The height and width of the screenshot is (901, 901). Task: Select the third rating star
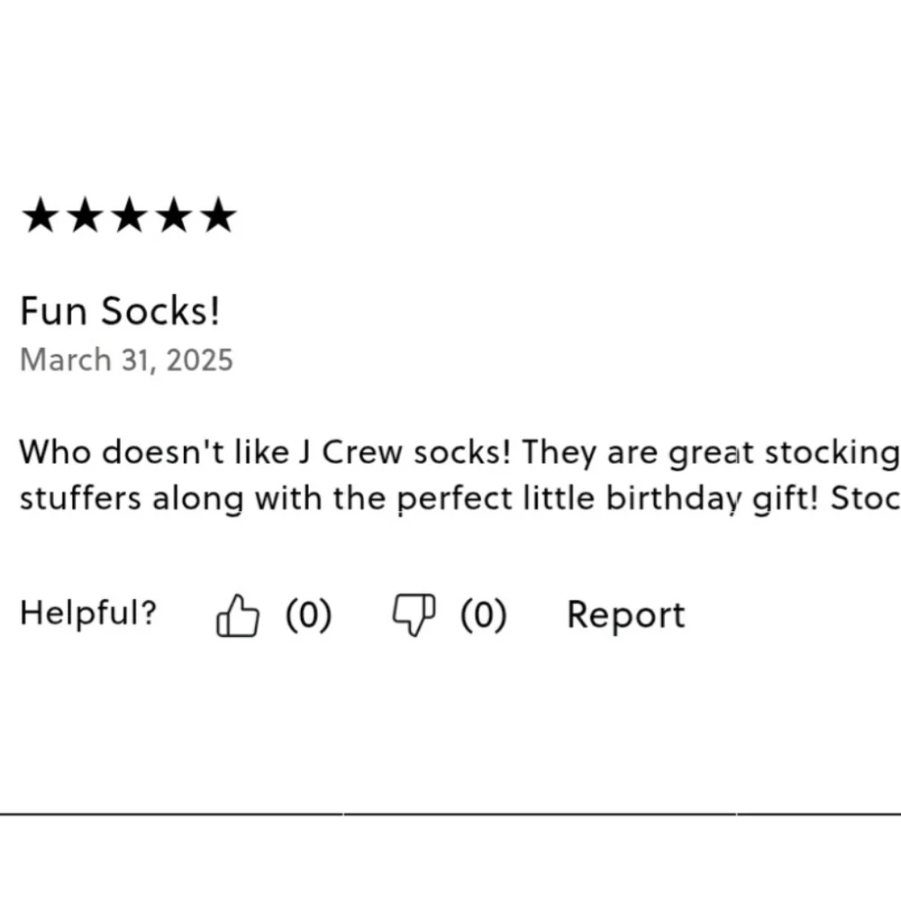[x=129, y=215]
